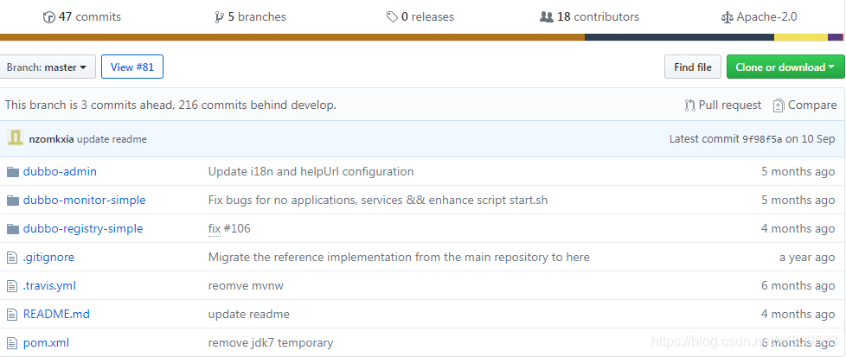This screenshot has width=846, height=357.
Task: Click the branches fork icon
Action: click(219, 16)
